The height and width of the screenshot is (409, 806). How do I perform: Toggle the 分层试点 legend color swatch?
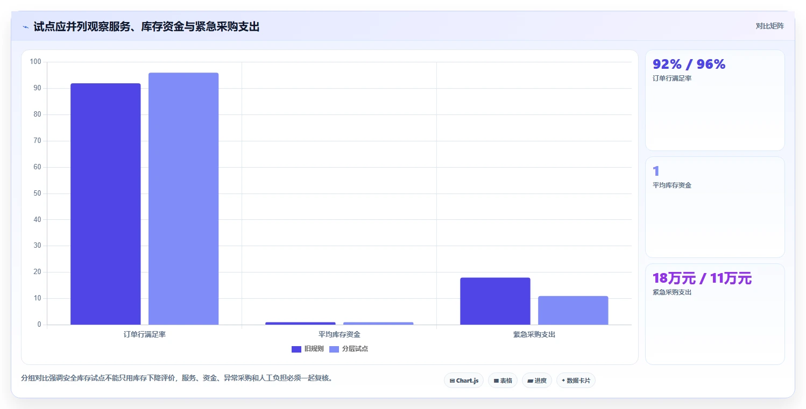[334, 349]
